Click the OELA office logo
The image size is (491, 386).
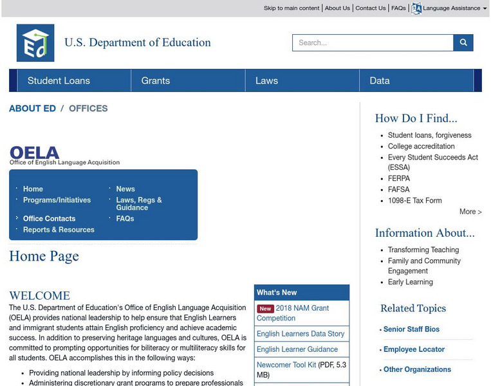pos(65,156)
